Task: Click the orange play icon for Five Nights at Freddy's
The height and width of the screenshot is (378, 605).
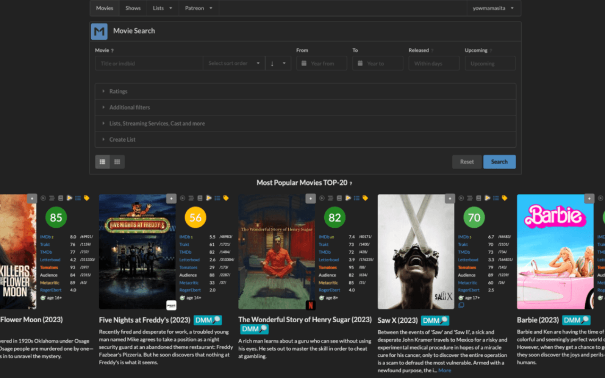Action: [x=209, y=198]
